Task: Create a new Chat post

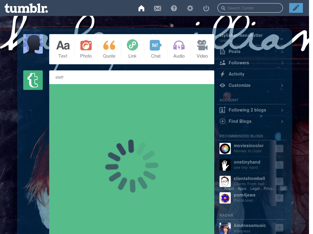Action: point(156,49)
